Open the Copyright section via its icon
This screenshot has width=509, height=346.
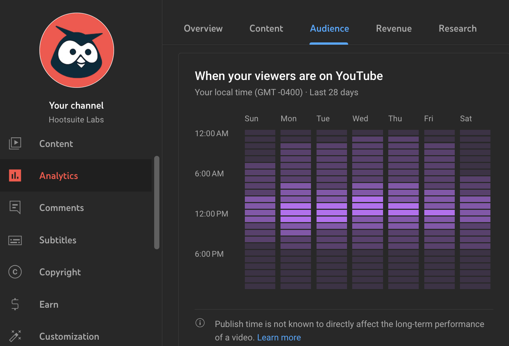pos(15,272)
